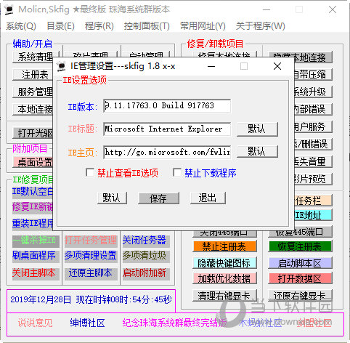Viewport: 350px width, 343px height.
Task: Click the 关闭任务器 button
Action: pos(146,241)
